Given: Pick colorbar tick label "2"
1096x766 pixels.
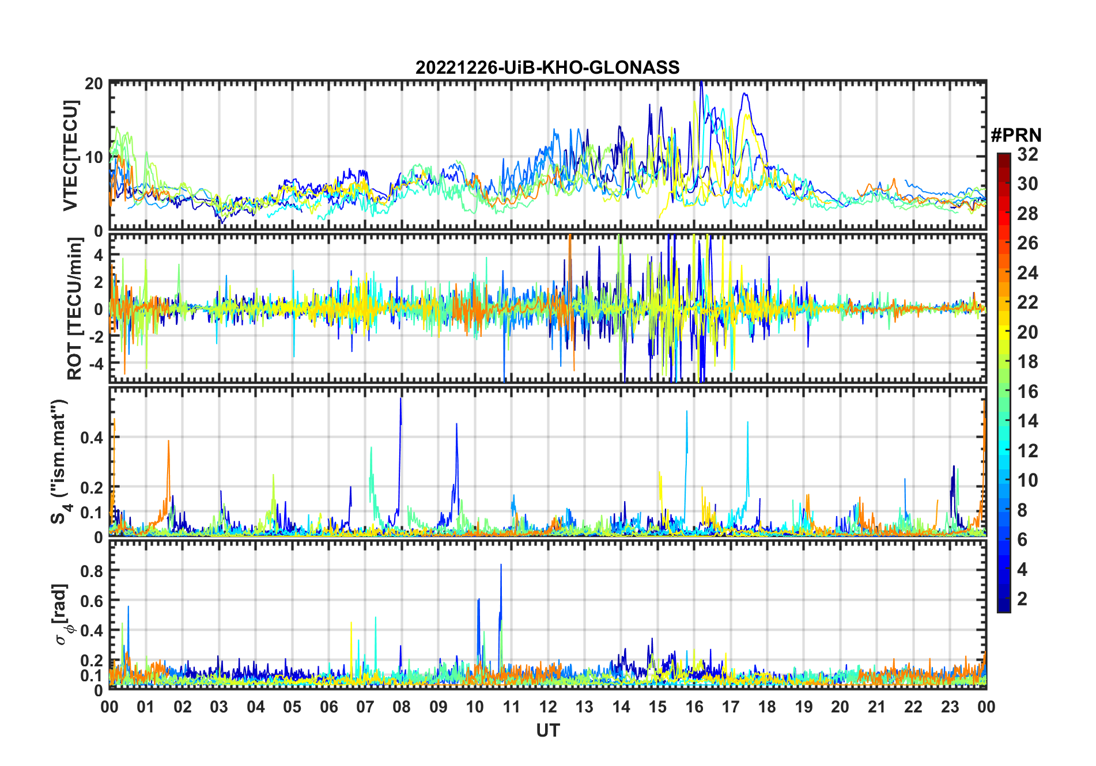Looking at the screenshot, I should [1023, 599].
